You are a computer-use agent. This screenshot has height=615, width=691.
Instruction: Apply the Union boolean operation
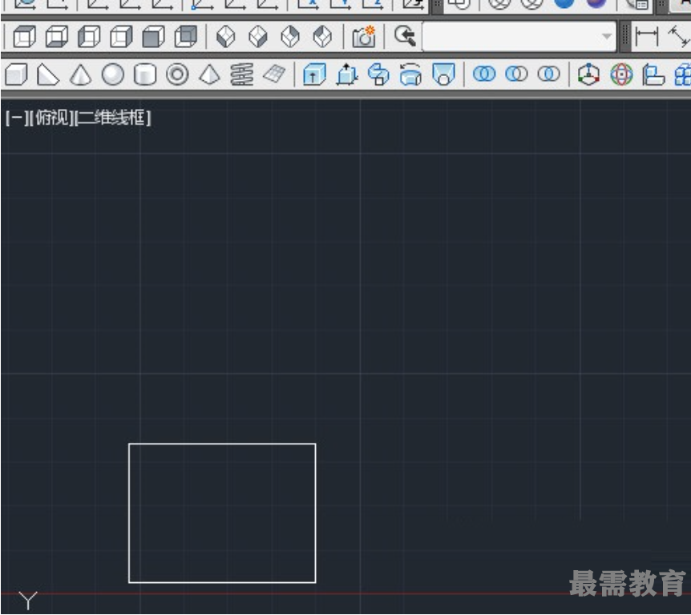[x=484, y=74]
